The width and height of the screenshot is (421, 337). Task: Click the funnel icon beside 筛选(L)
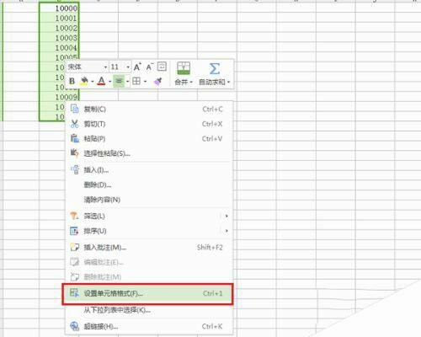click(74, 216)
